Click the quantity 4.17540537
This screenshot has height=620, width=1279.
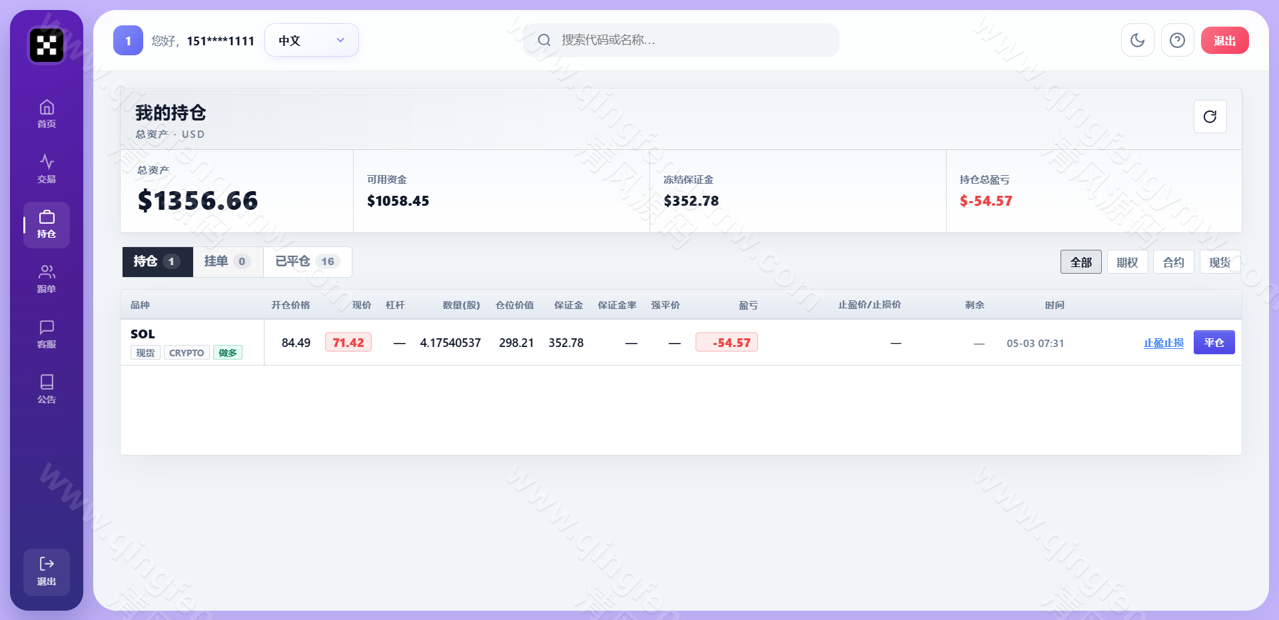click(450, 343)
